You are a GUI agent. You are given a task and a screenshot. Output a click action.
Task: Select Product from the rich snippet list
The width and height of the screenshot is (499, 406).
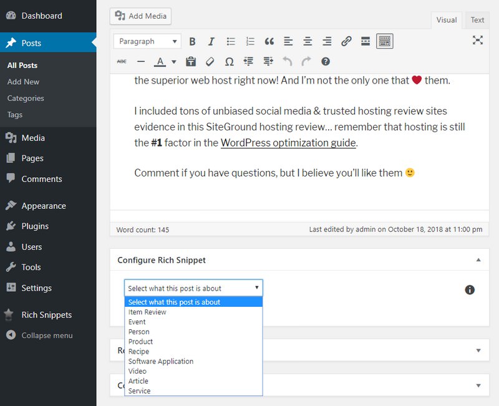click(141, 341)
